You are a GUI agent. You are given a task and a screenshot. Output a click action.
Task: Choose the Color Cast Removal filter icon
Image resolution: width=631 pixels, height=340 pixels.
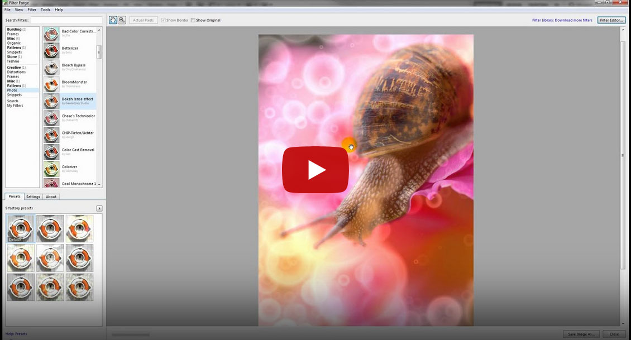[x=51, y=152]
